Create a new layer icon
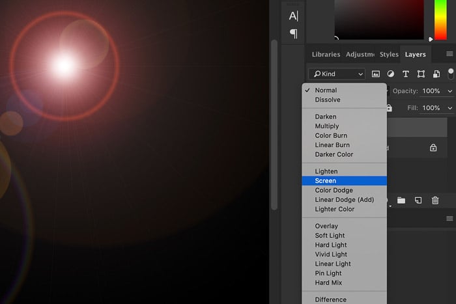 click(418, 200)
